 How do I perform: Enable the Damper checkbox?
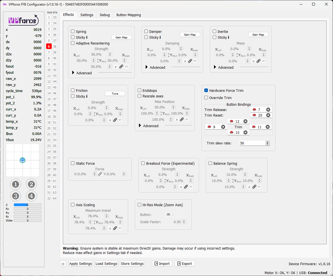click(x=146, y=31)
